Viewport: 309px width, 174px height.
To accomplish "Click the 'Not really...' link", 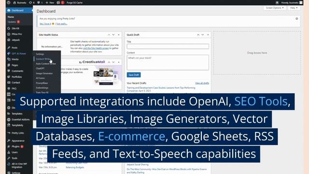I will pos(62,24).
